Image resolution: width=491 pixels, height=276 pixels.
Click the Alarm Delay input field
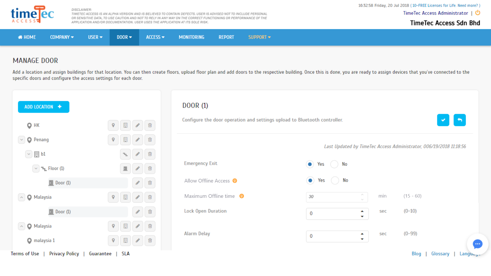tap(337, 236)
